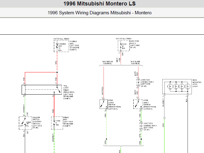
Task: Click the 'FUSIBLE LINK (LEFT SIDE OF ENGINE COMPT)' label
Action: [x=74, y=46]
